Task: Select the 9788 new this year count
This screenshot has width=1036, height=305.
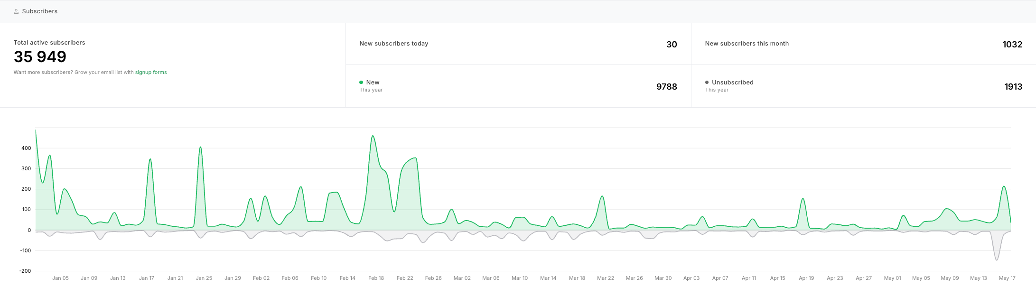Action: [666, 87]
